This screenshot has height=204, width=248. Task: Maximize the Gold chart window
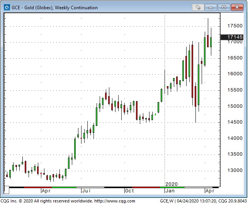click(x=224, y=7)
